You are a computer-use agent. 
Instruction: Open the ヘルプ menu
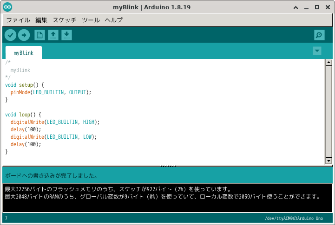114,20
